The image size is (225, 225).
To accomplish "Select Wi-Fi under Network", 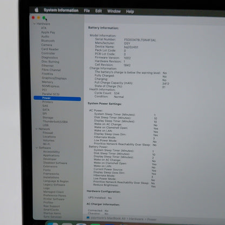I will pos(47,144).
